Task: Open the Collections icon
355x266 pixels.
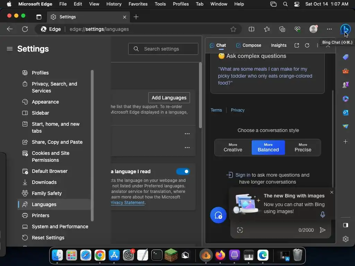Action: coord(282,29)
